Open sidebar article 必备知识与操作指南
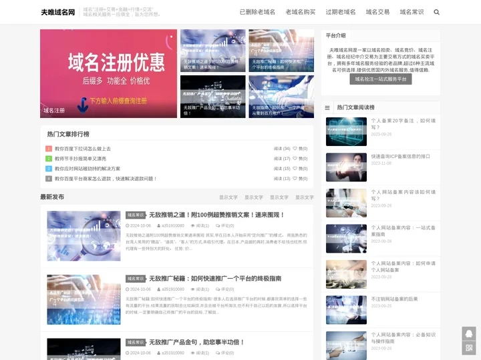 pyautogui.click(x=403, y=338)
